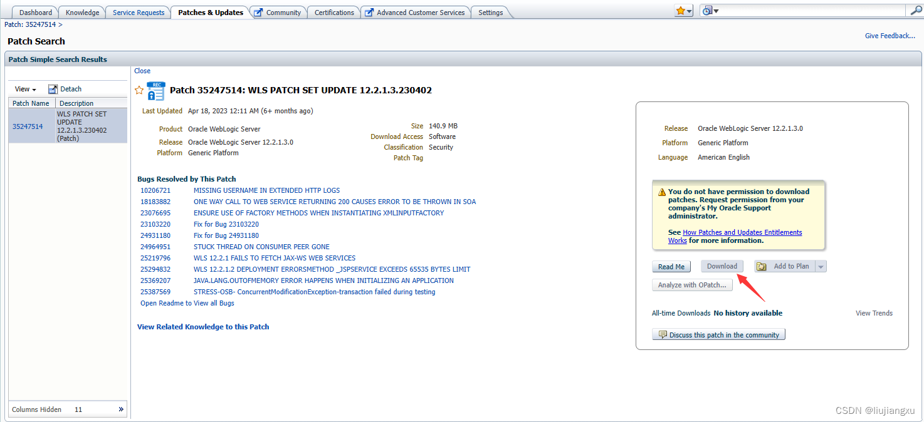Open bug 25294832 link

tap(155, 269)
